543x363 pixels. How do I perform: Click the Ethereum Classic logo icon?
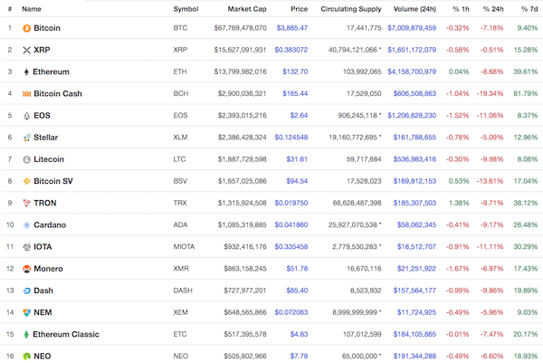(x=26, y=335)
